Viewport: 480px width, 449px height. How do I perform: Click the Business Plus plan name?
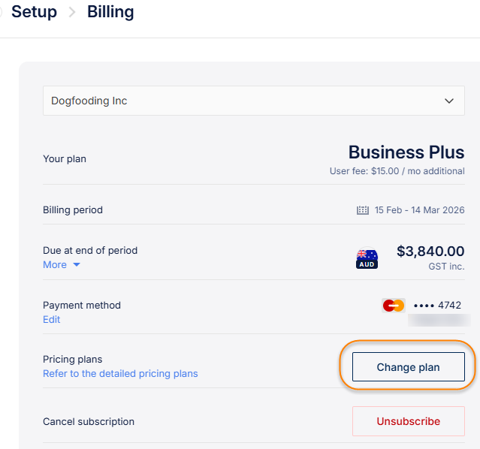coord(406,152)
